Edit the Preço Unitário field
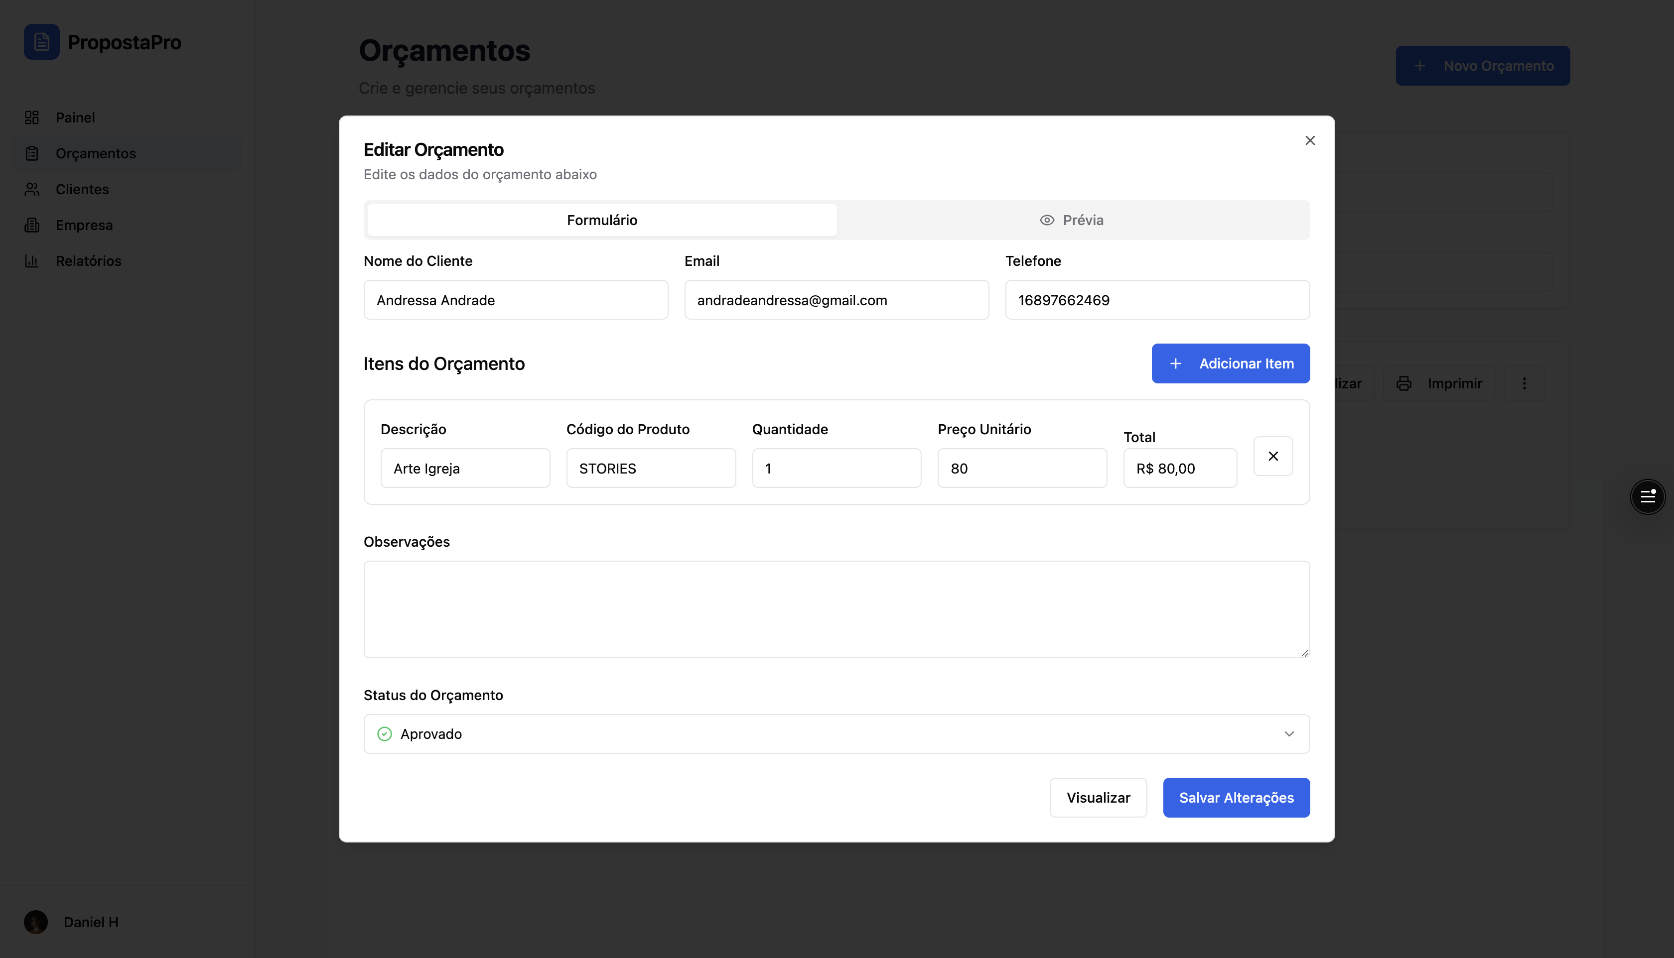This screenshot has height=958, width=1674. pos(1022,468)
